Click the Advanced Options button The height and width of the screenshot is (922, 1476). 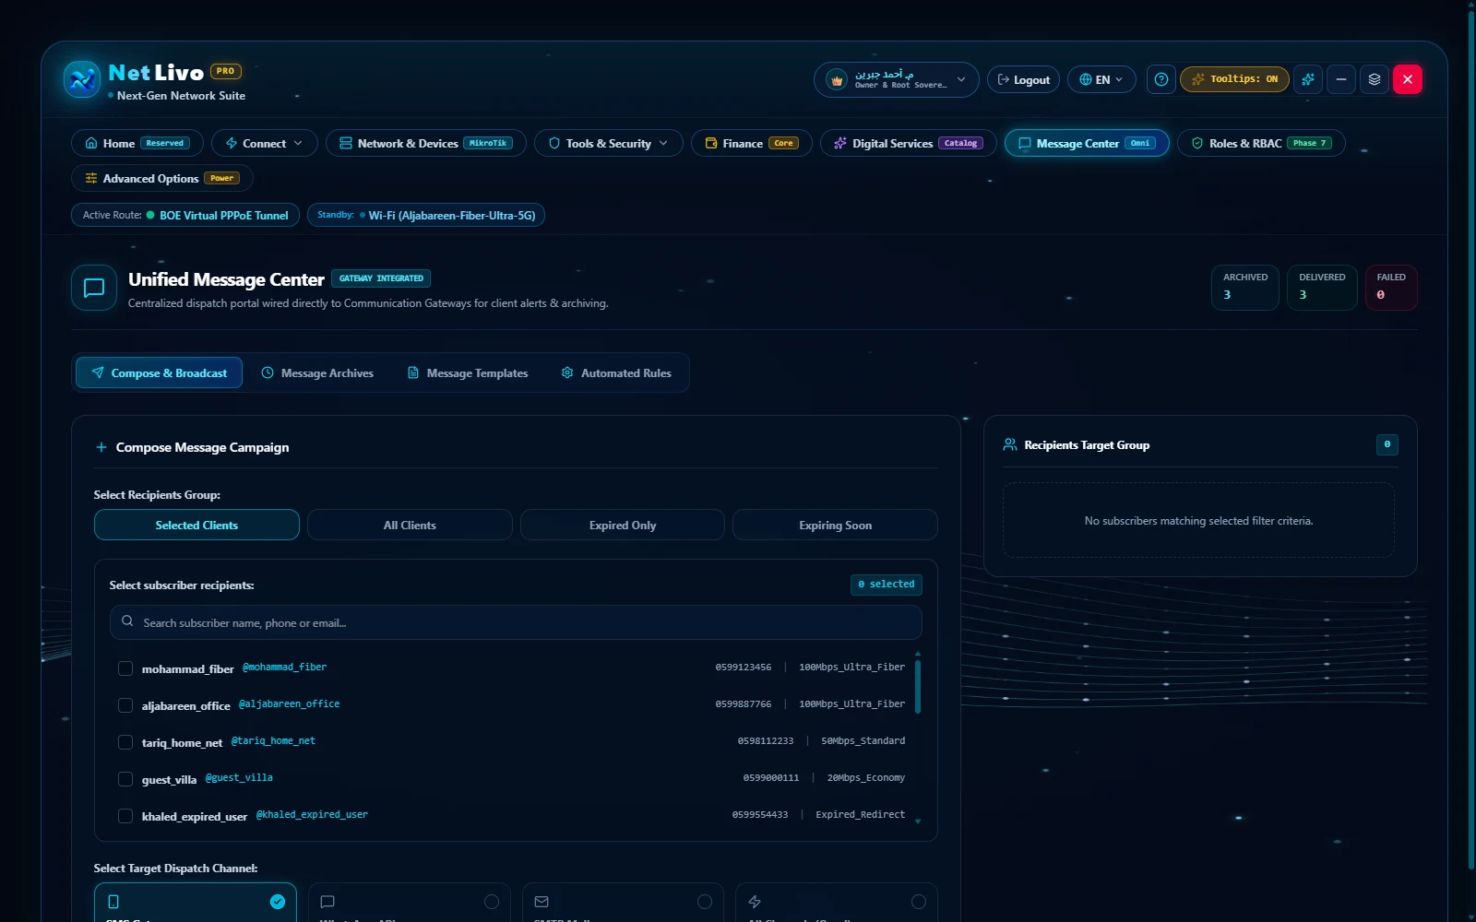coord(162,178)
